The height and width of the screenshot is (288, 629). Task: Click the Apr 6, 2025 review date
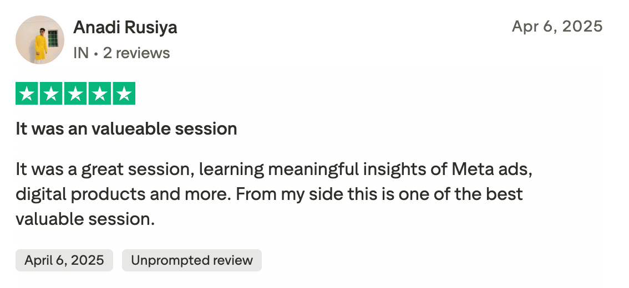557,26
